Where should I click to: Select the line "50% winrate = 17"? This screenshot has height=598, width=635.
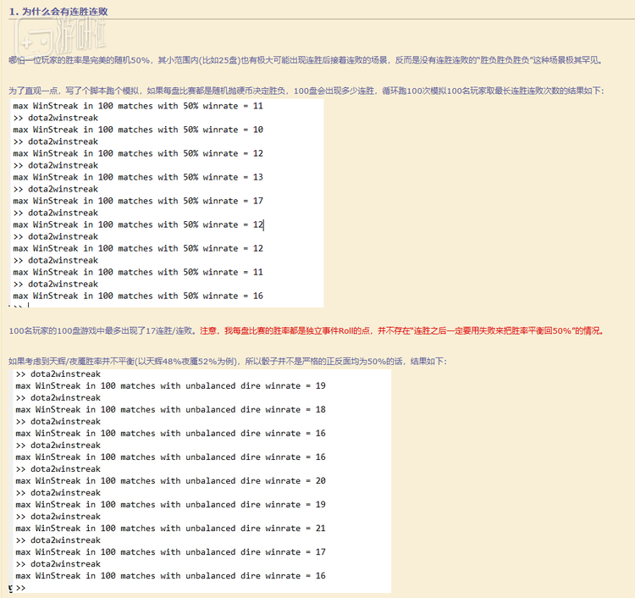point(138,201)
